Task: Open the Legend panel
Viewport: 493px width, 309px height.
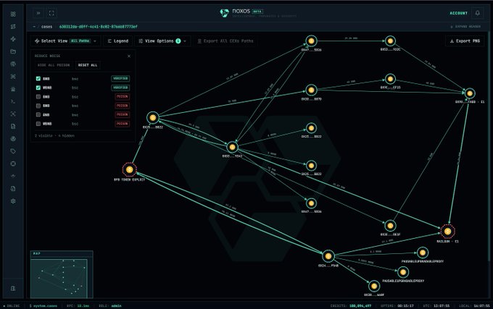Action: (118, 41)
